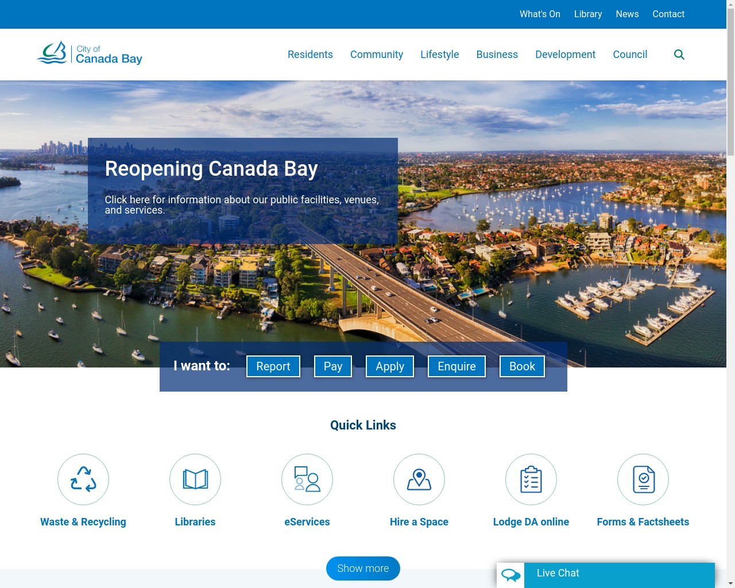Open the Reopening Canada Bay information link

(x=242, y=189)
